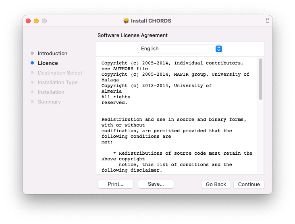Image resolution: width=295 pixels, height=224 pixels.
Task: Select the Installation Type step
Action: coord(58,82)
